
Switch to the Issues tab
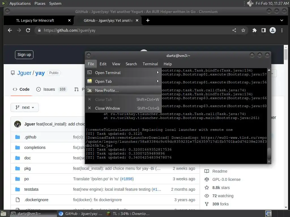coord(51,89)
